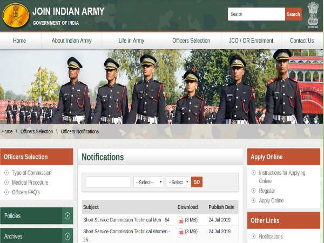Expand the Policies section

coord(37,216)
